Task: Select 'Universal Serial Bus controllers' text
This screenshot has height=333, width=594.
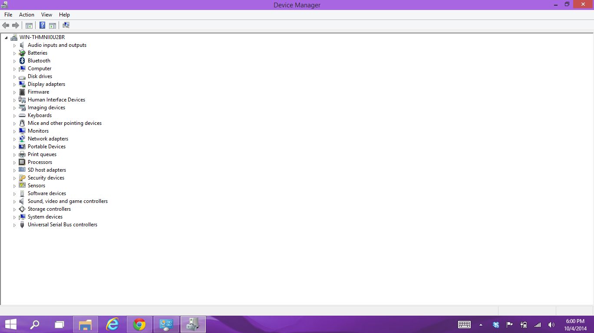Action: (63, 225)
